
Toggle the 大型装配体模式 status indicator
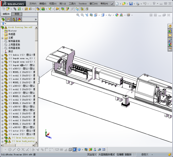(107, 154)
